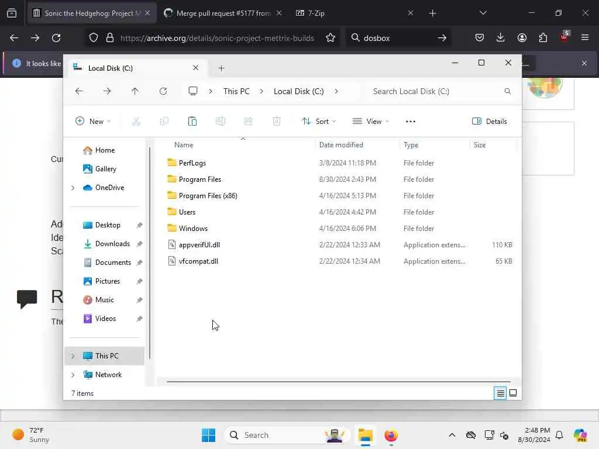Open a new Firefox tab
599x449 pixels.
(432, 13)
